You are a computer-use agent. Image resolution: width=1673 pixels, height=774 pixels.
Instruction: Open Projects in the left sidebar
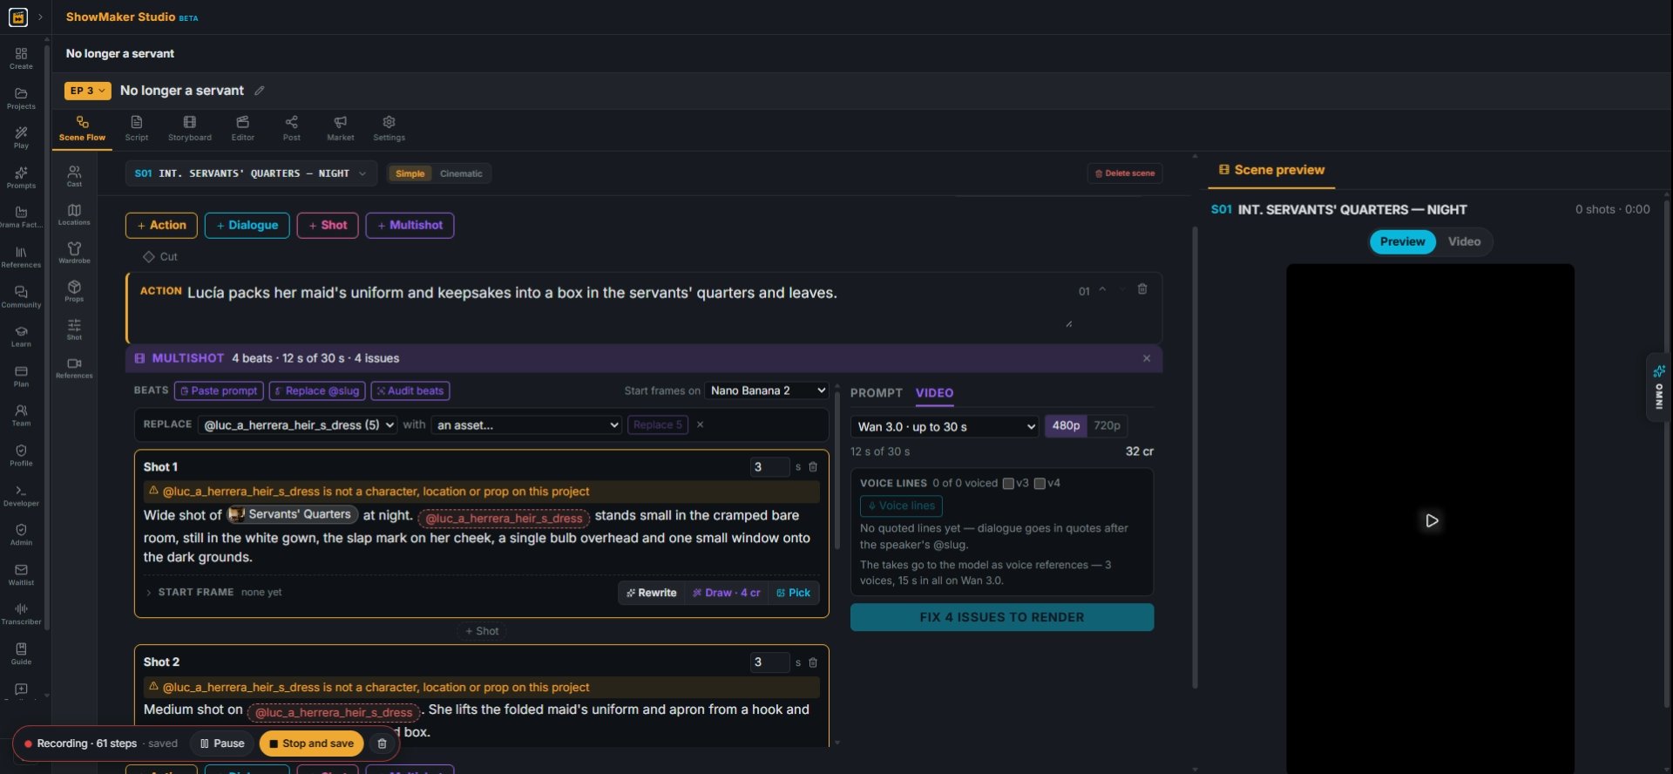click(21, 98)
